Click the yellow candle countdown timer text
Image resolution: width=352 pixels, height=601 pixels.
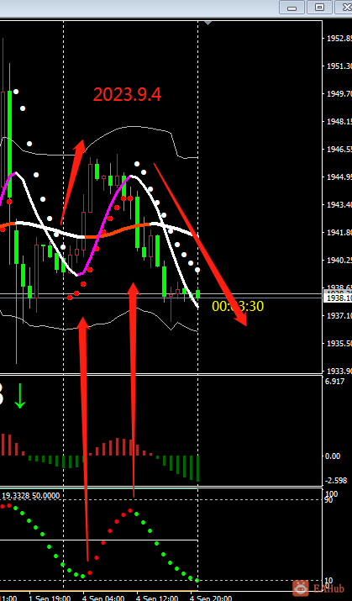pos(238,306)
